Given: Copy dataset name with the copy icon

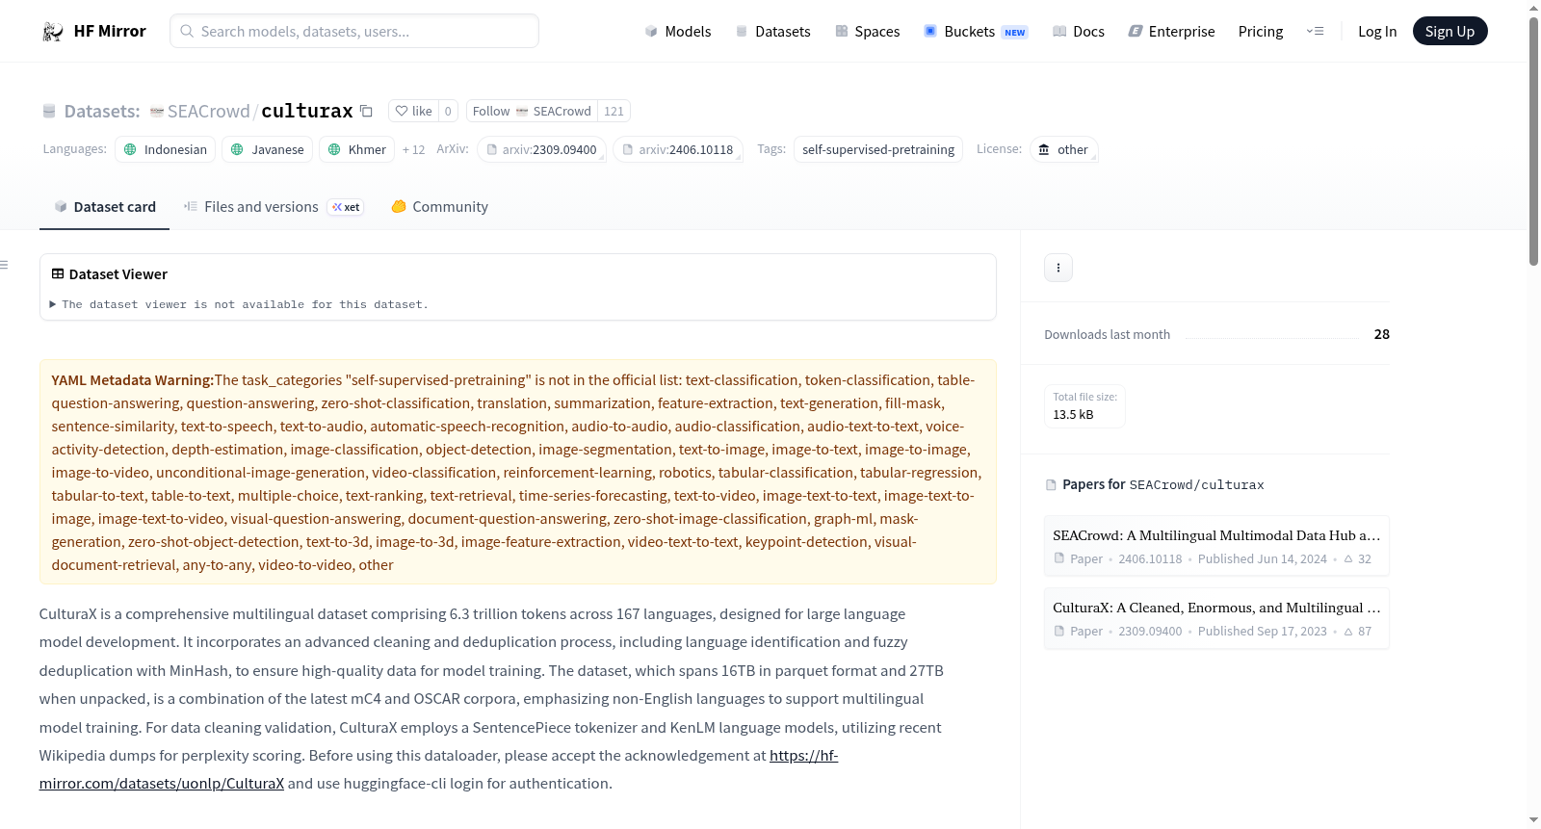Looking at the screenshot, I should (366, 111).
